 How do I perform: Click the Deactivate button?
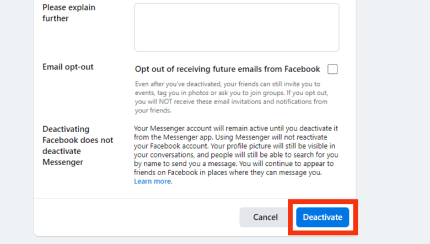pos(322,217)
